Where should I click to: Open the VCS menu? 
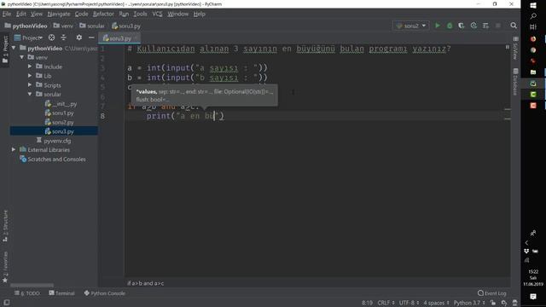pos(157,14)
